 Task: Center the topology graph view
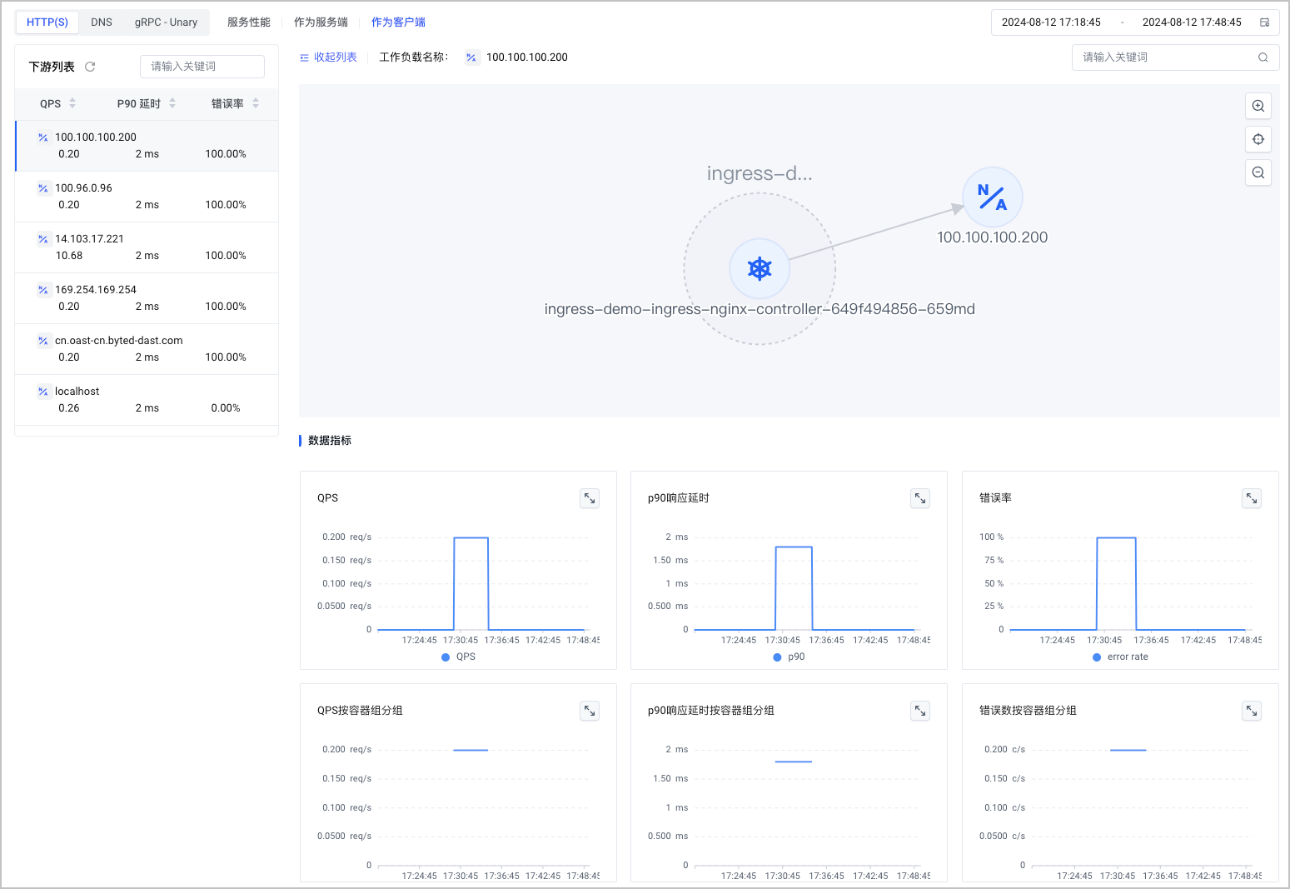[1258, 139]
